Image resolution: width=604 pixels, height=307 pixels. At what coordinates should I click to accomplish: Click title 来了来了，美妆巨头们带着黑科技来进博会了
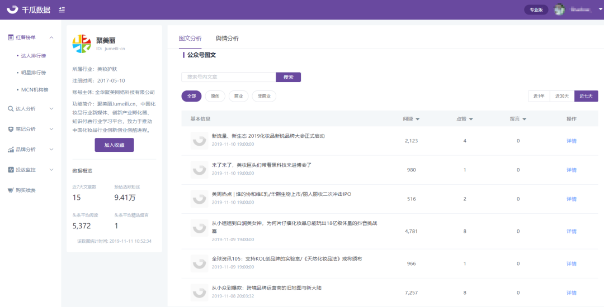click(262, 165)
